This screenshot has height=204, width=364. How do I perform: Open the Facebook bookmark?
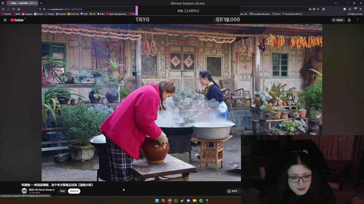pyautogui.click(x=61, y=14)
